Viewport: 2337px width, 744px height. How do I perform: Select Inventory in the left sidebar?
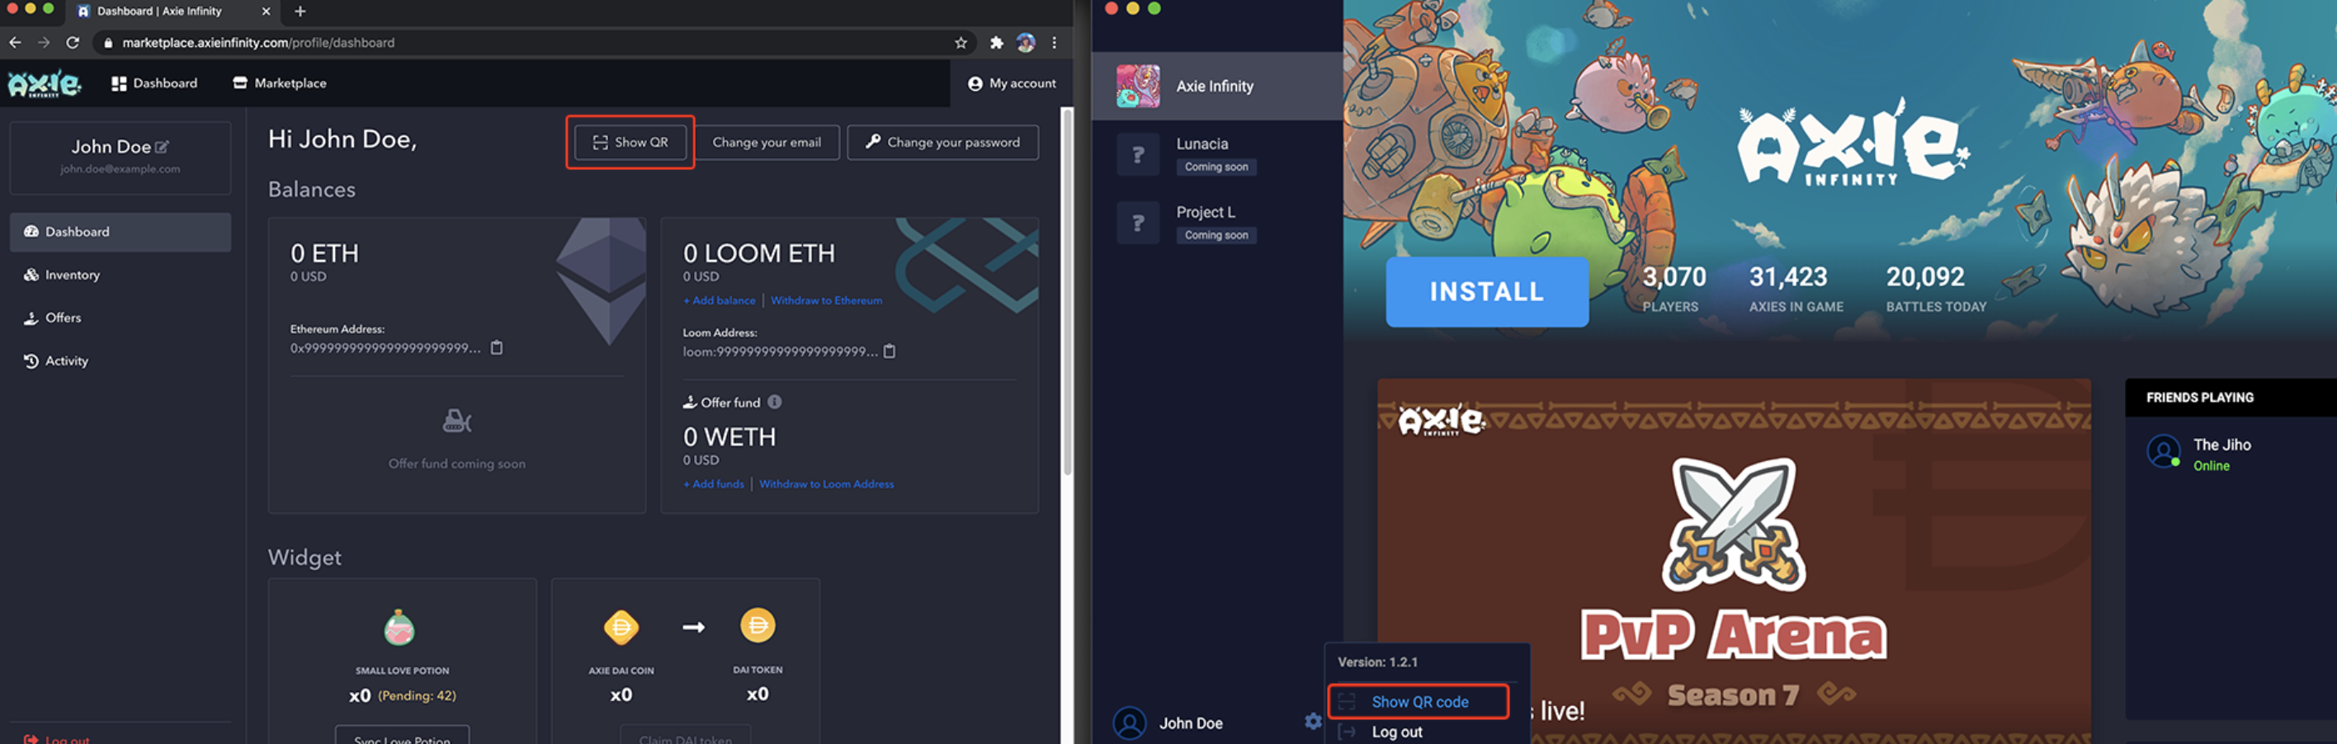[x=120, y=275]
